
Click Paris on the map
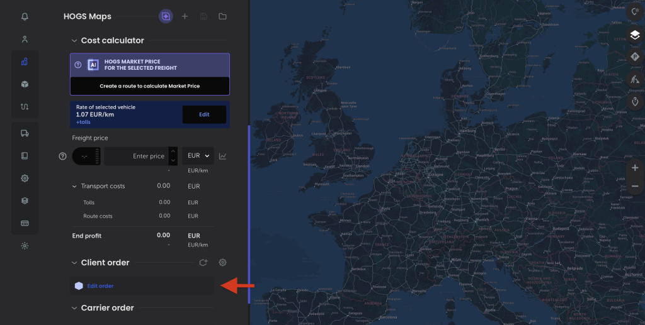tap(385, 209)
